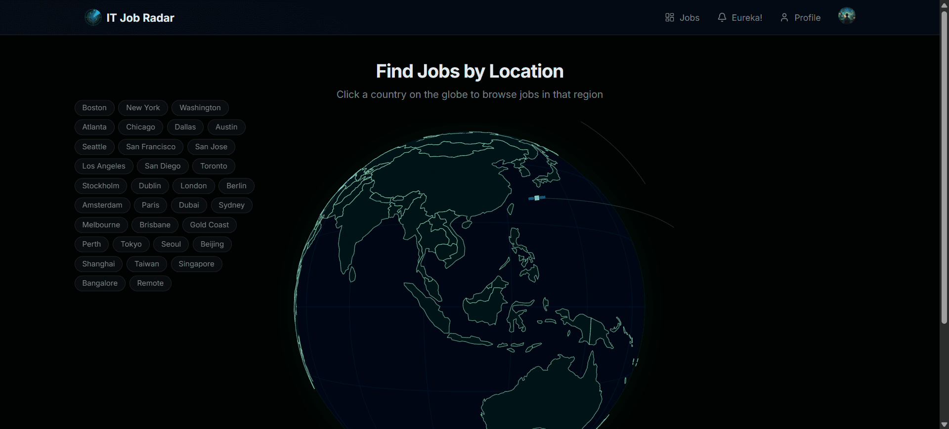Open the user avatar picture
This screenshot has width=949, height=429.
click(x=846, y=16)
